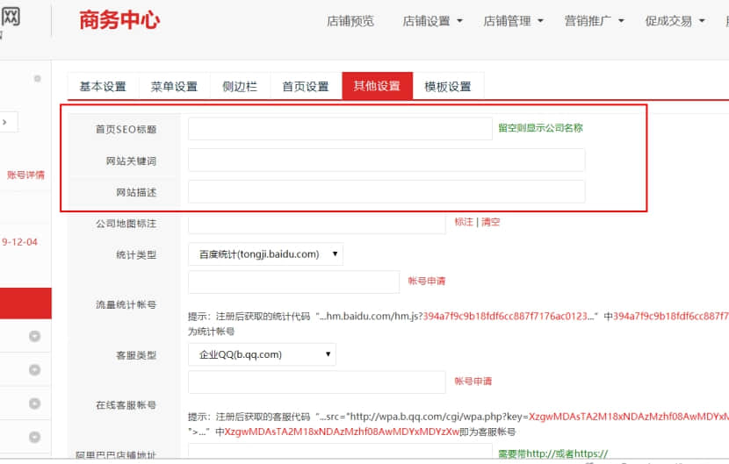Click the 店铺预览 link
The image size is (729, 464).
pyautogui.click(x=350, y=21)
